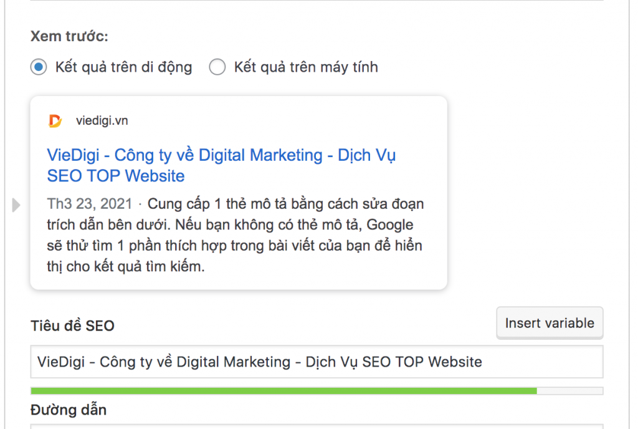Click the label text "Kết quả trên máy tính"
The width and height of the screenshot is (638, 429).
(305, 67)
